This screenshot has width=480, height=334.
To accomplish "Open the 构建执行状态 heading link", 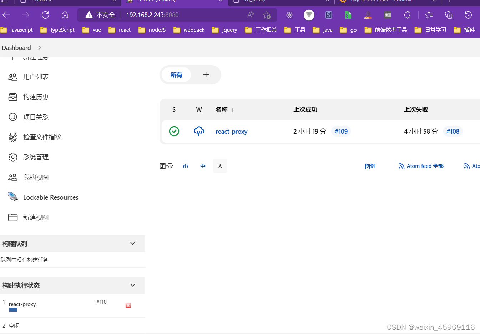I will tap(21, 286).
